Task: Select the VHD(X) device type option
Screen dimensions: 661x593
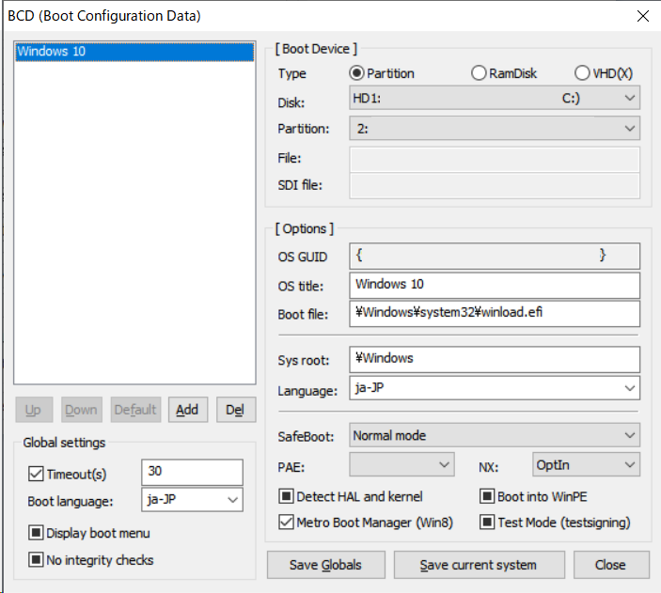Action: click(x=581, y=73)
